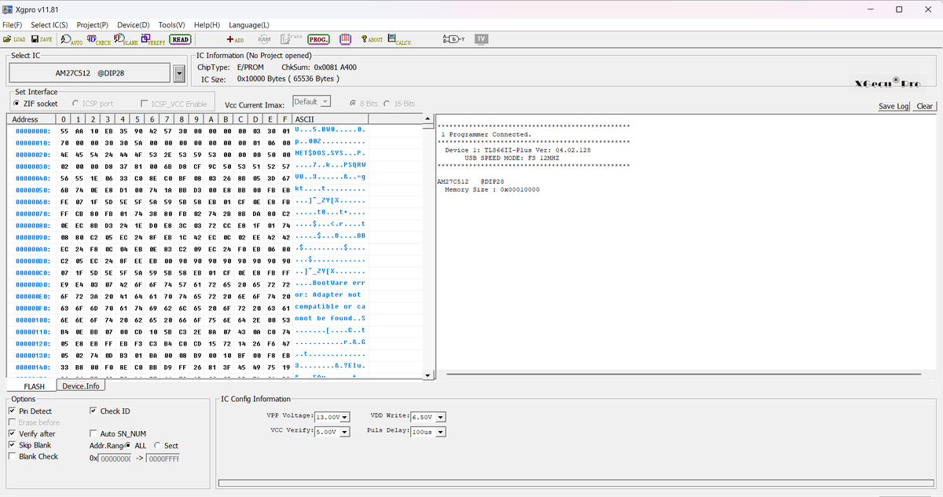Click the end address 0000FFFF field
The image size is (943, 497).
[x=163, y=459]
